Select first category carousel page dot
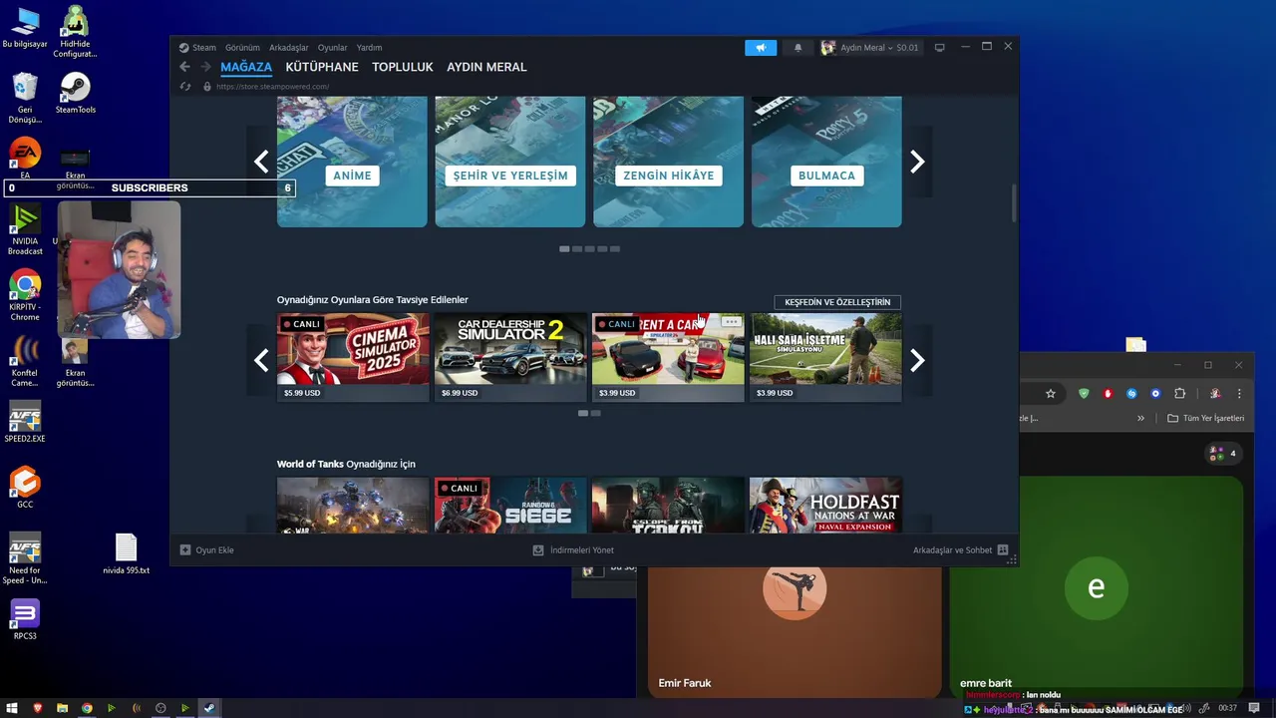The width and height of the screenshot is (1276, 718). pyautogui.click(x=564, y=248)
